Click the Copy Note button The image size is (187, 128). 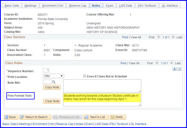coord(52,87)
